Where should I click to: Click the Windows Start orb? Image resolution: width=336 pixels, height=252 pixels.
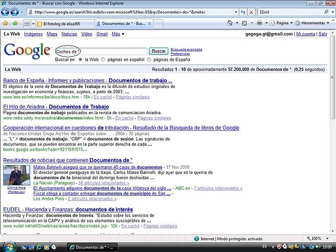pos(9,247)
